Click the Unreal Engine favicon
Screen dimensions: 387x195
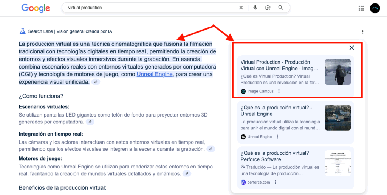click(x=243, y=137)
